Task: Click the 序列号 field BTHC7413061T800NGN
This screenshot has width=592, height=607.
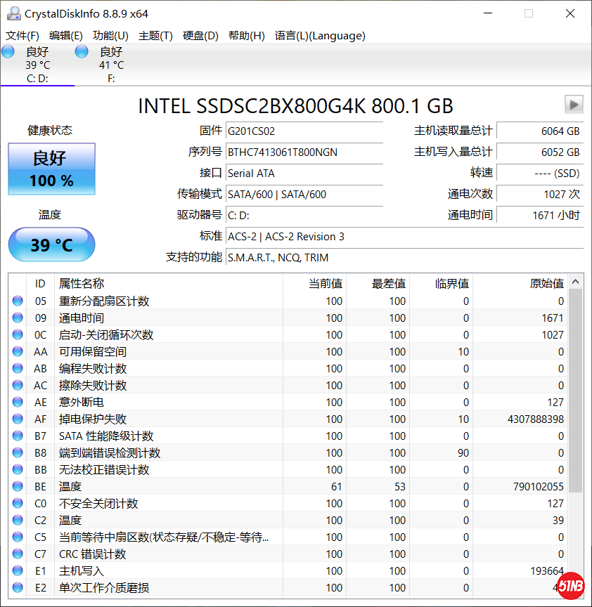Action: pos(304,152)
